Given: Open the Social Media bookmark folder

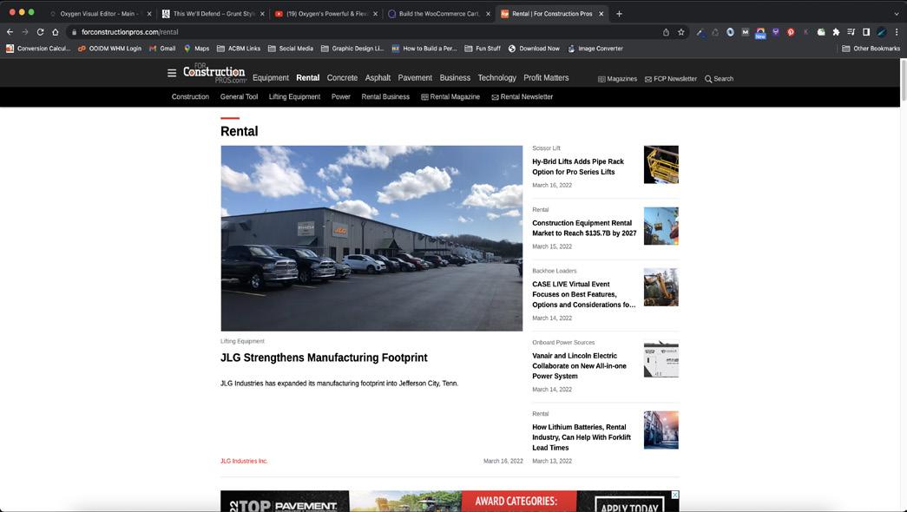Looking at the screenshot, I should tap(291, 49).
